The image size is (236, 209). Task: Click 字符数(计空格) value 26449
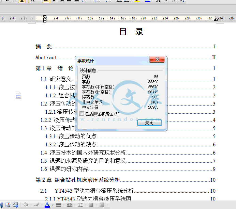click(153, 92)
